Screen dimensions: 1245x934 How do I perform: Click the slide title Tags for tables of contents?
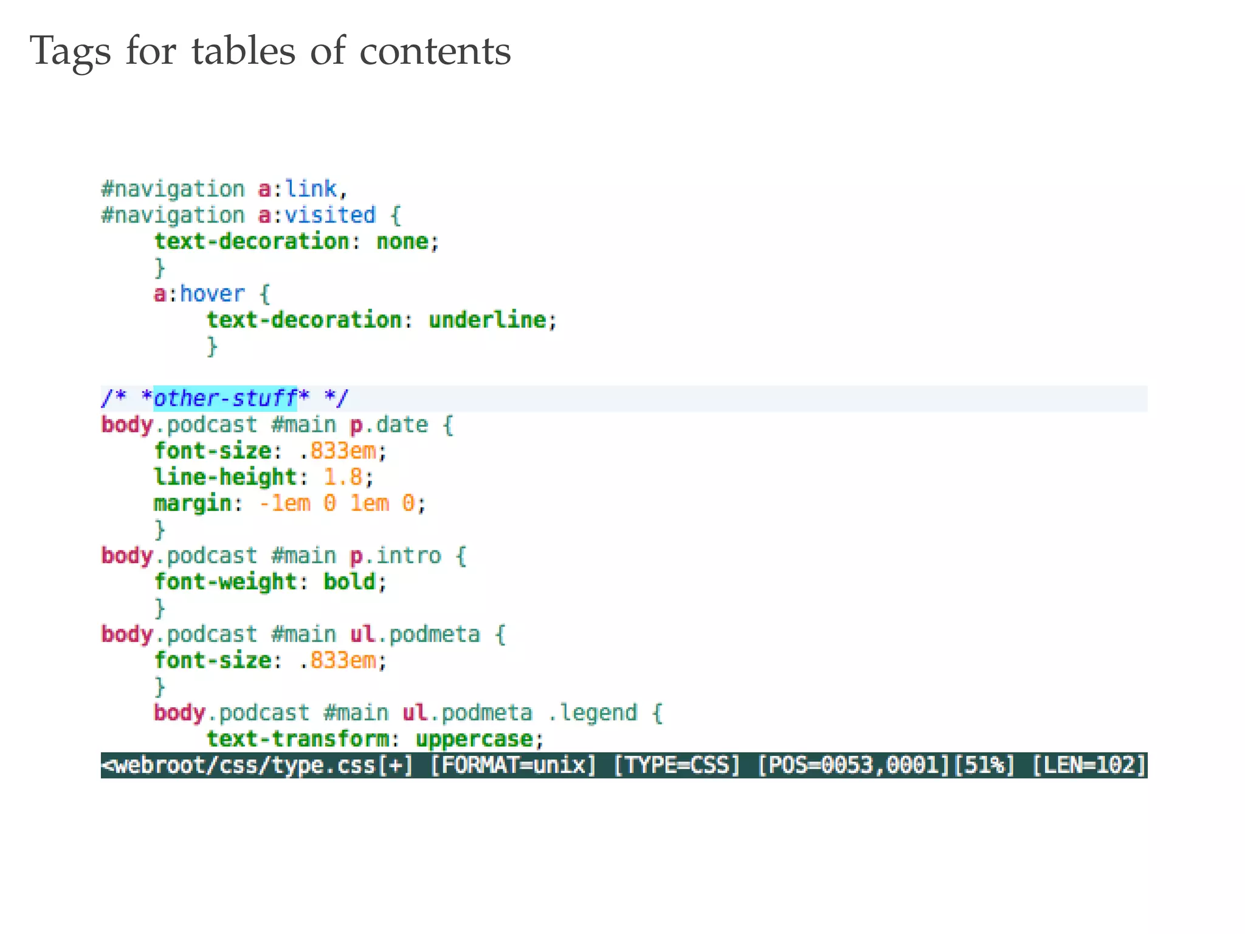271,50
